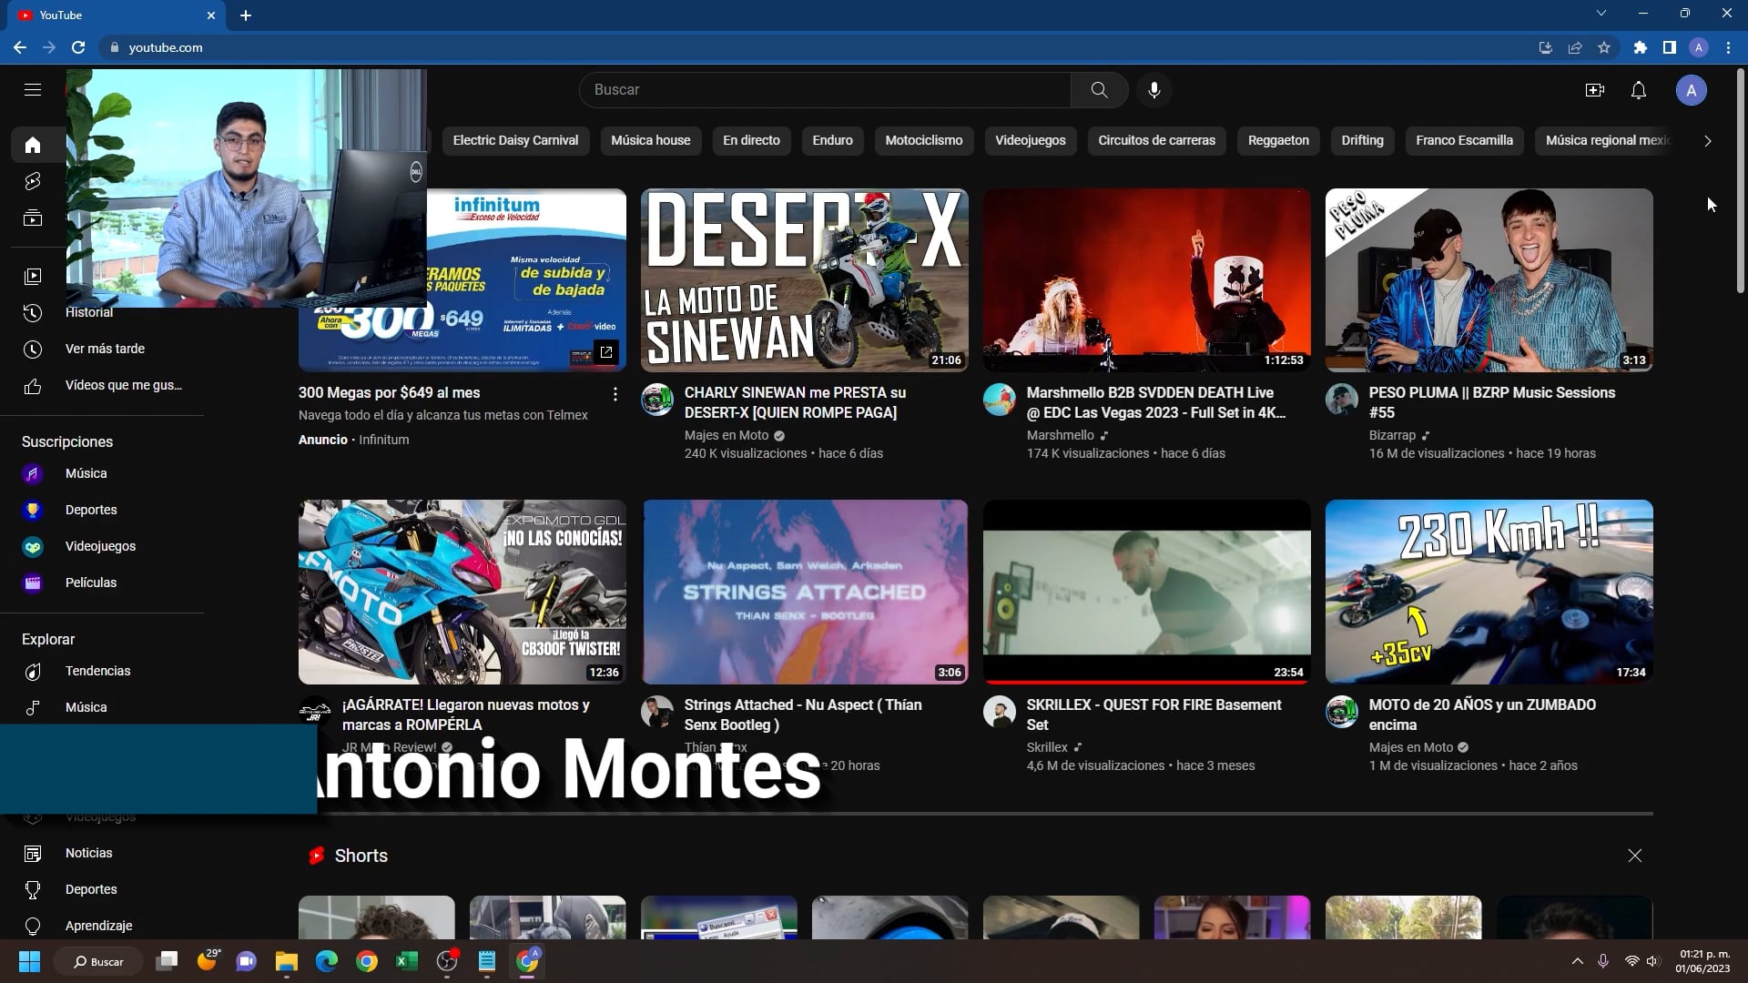The height and width of the screenshot is (983, 1748).
Task: Expand more category chips with right chevron
Action: [x=1708, y=141]
